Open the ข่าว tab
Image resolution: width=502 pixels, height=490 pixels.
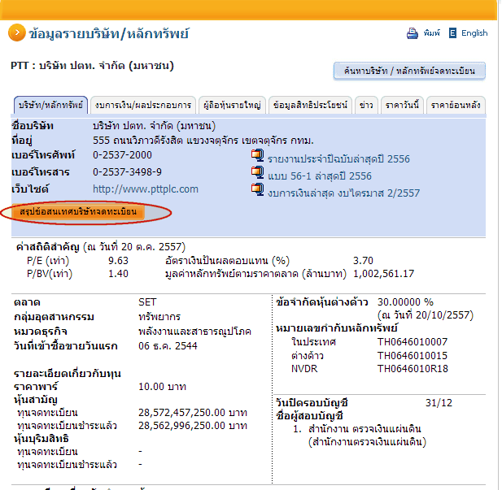tap(366, 105)
